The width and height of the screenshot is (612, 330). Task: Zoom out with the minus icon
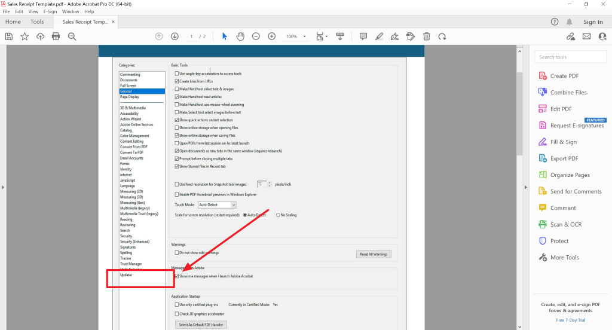pos(256,36)
